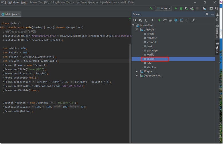Viewport: 223px width, 144px height.
Task: Run Main with coverage icon
Action: [x=186, y=8]
